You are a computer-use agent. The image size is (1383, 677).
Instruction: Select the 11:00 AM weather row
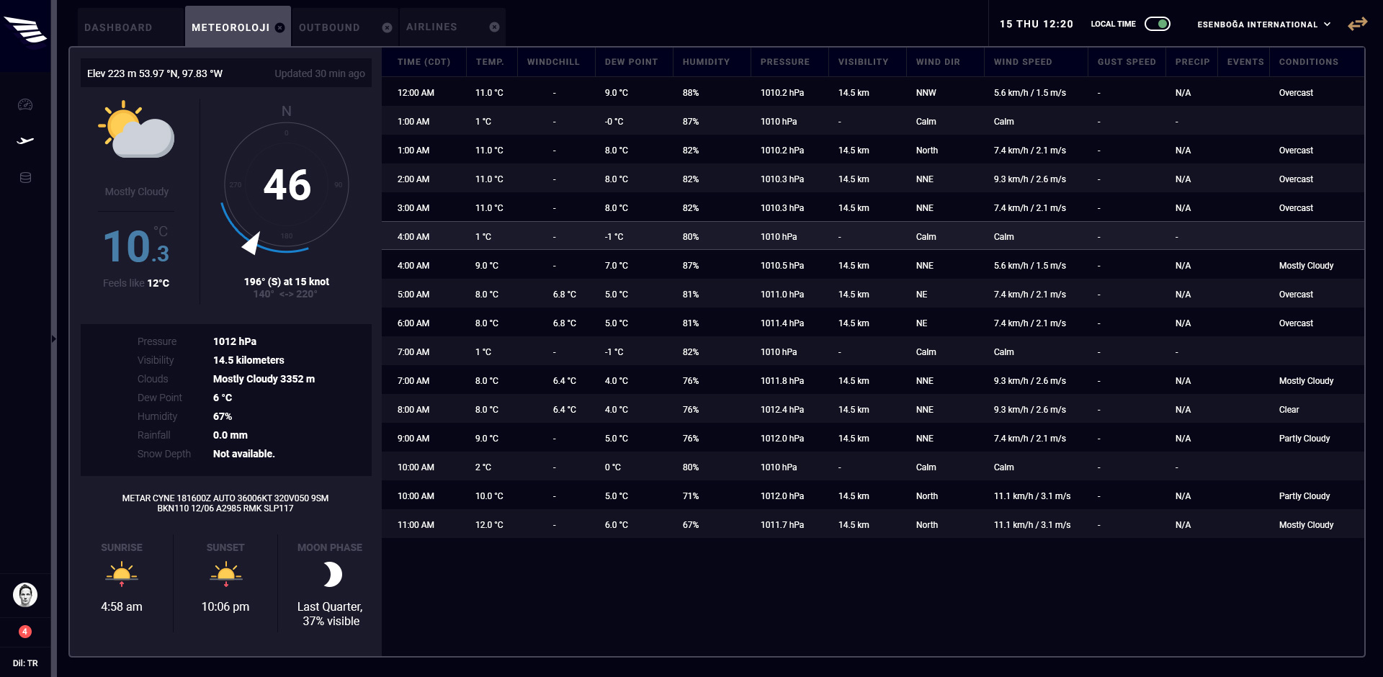(873, 525)
